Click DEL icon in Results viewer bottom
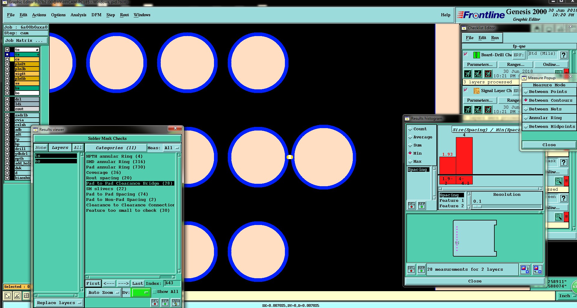This screenshot has width=577, height=308. 155,303
